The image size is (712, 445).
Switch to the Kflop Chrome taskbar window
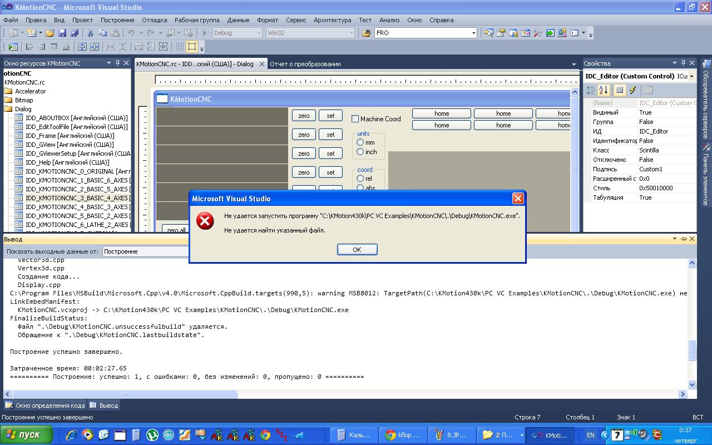tap(404, 435)
